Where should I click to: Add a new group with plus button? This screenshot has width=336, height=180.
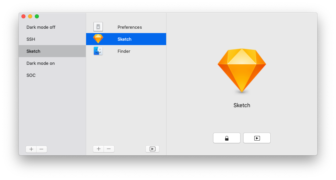(31, 149)
